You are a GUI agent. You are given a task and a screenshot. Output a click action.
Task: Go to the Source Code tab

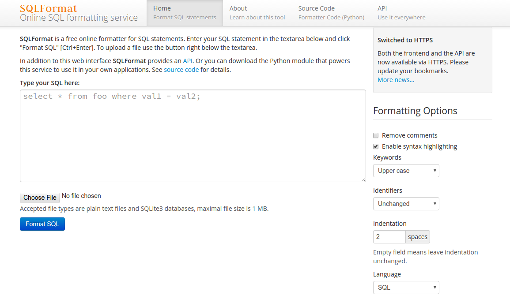point(331,13)
